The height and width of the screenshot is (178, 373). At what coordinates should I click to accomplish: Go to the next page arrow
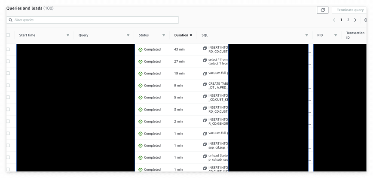click(355, 20)
